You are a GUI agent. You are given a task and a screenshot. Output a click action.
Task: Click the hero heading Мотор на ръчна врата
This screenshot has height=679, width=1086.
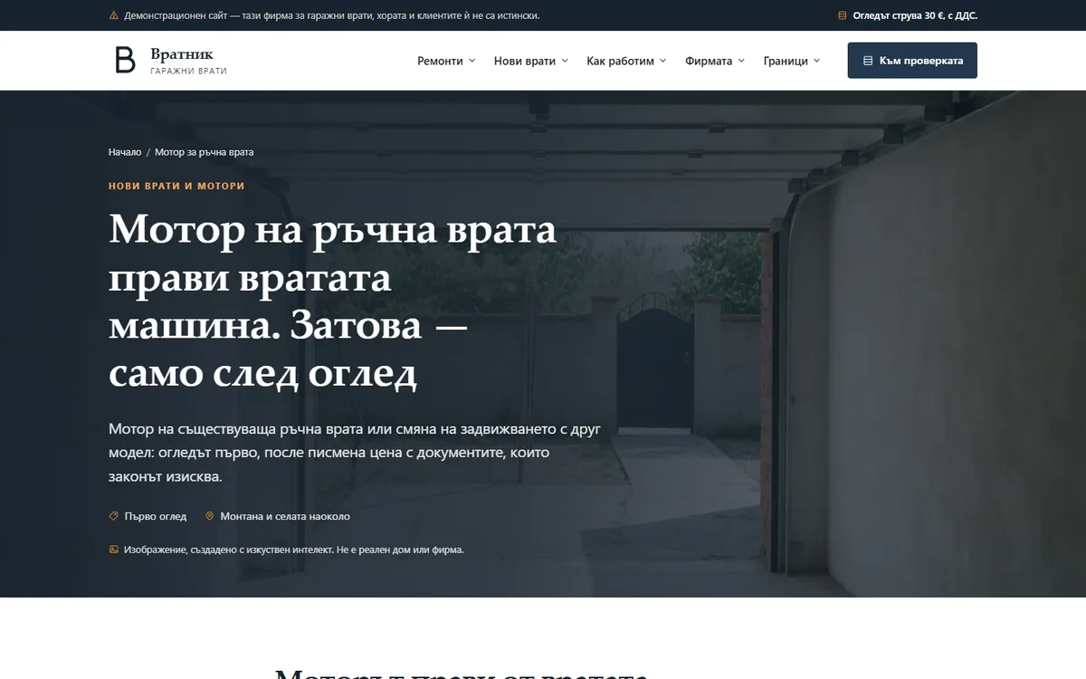tap(333, 301)
